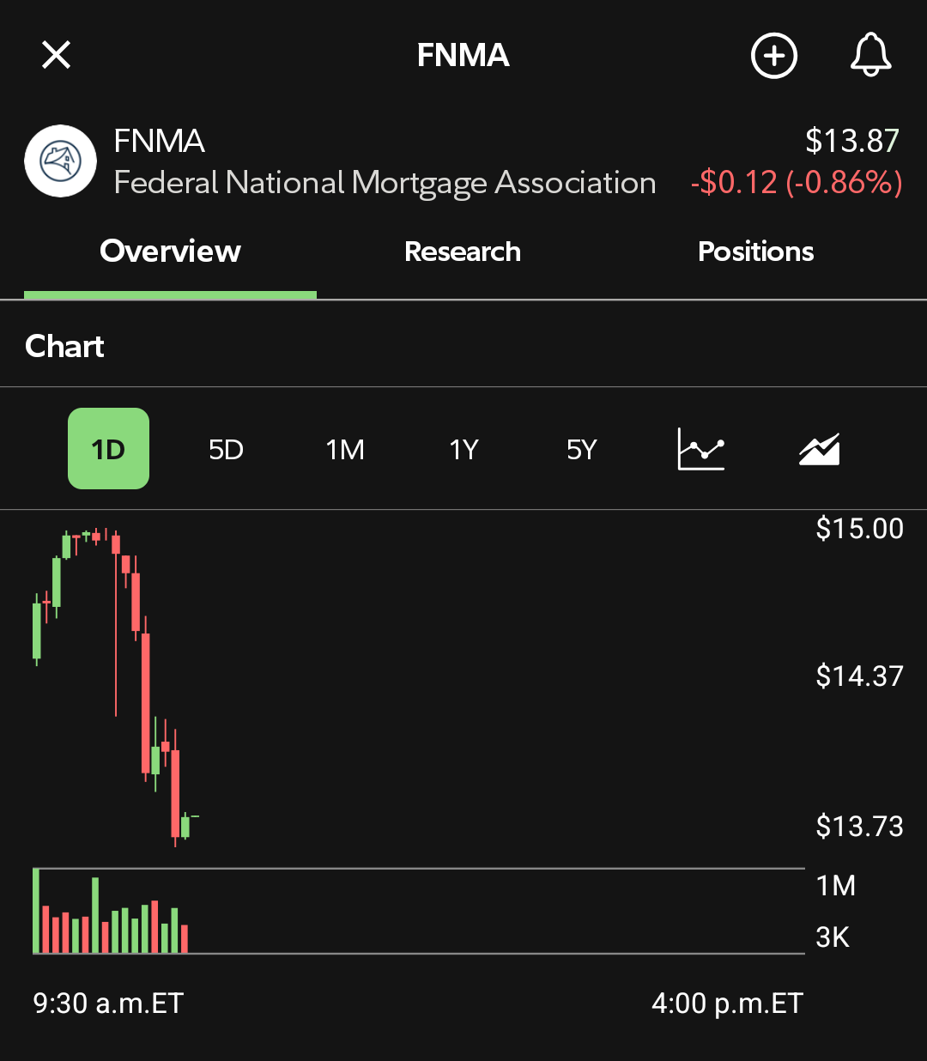
Task: Tap the Chart section header
Action: point(64,346)
